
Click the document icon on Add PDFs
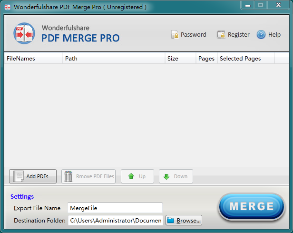(x=18, y=176)
